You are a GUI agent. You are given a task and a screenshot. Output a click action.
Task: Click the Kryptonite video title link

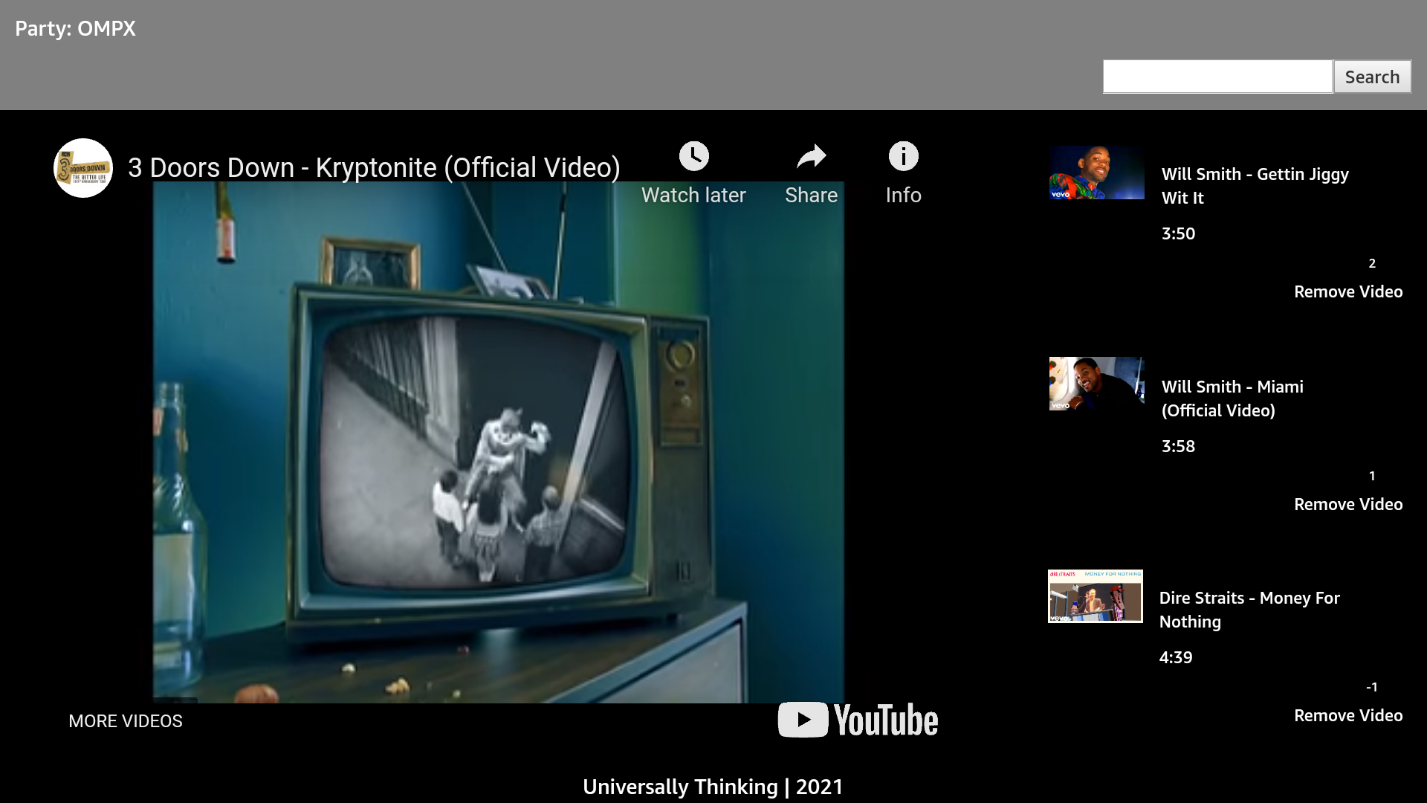click(374, 168)
